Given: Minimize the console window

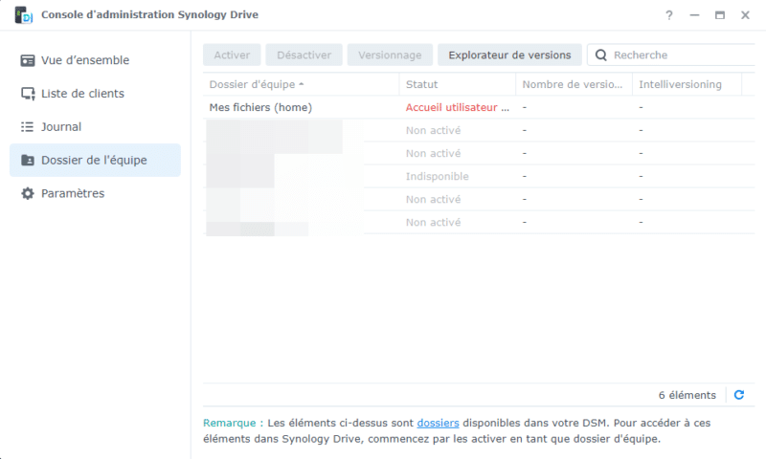Looking at the screenshot, I should (694, 15).
